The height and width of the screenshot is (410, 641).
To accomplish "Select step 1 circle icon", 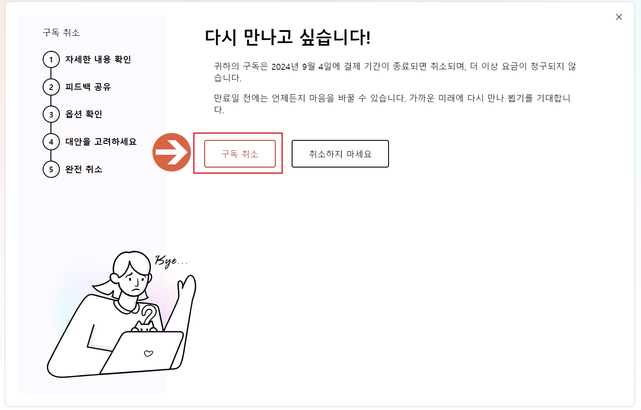I will 51,59.
